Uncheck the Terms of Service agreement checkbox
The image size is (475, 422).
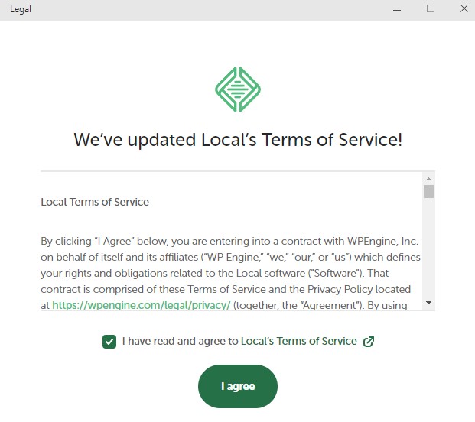click(109, 342)
